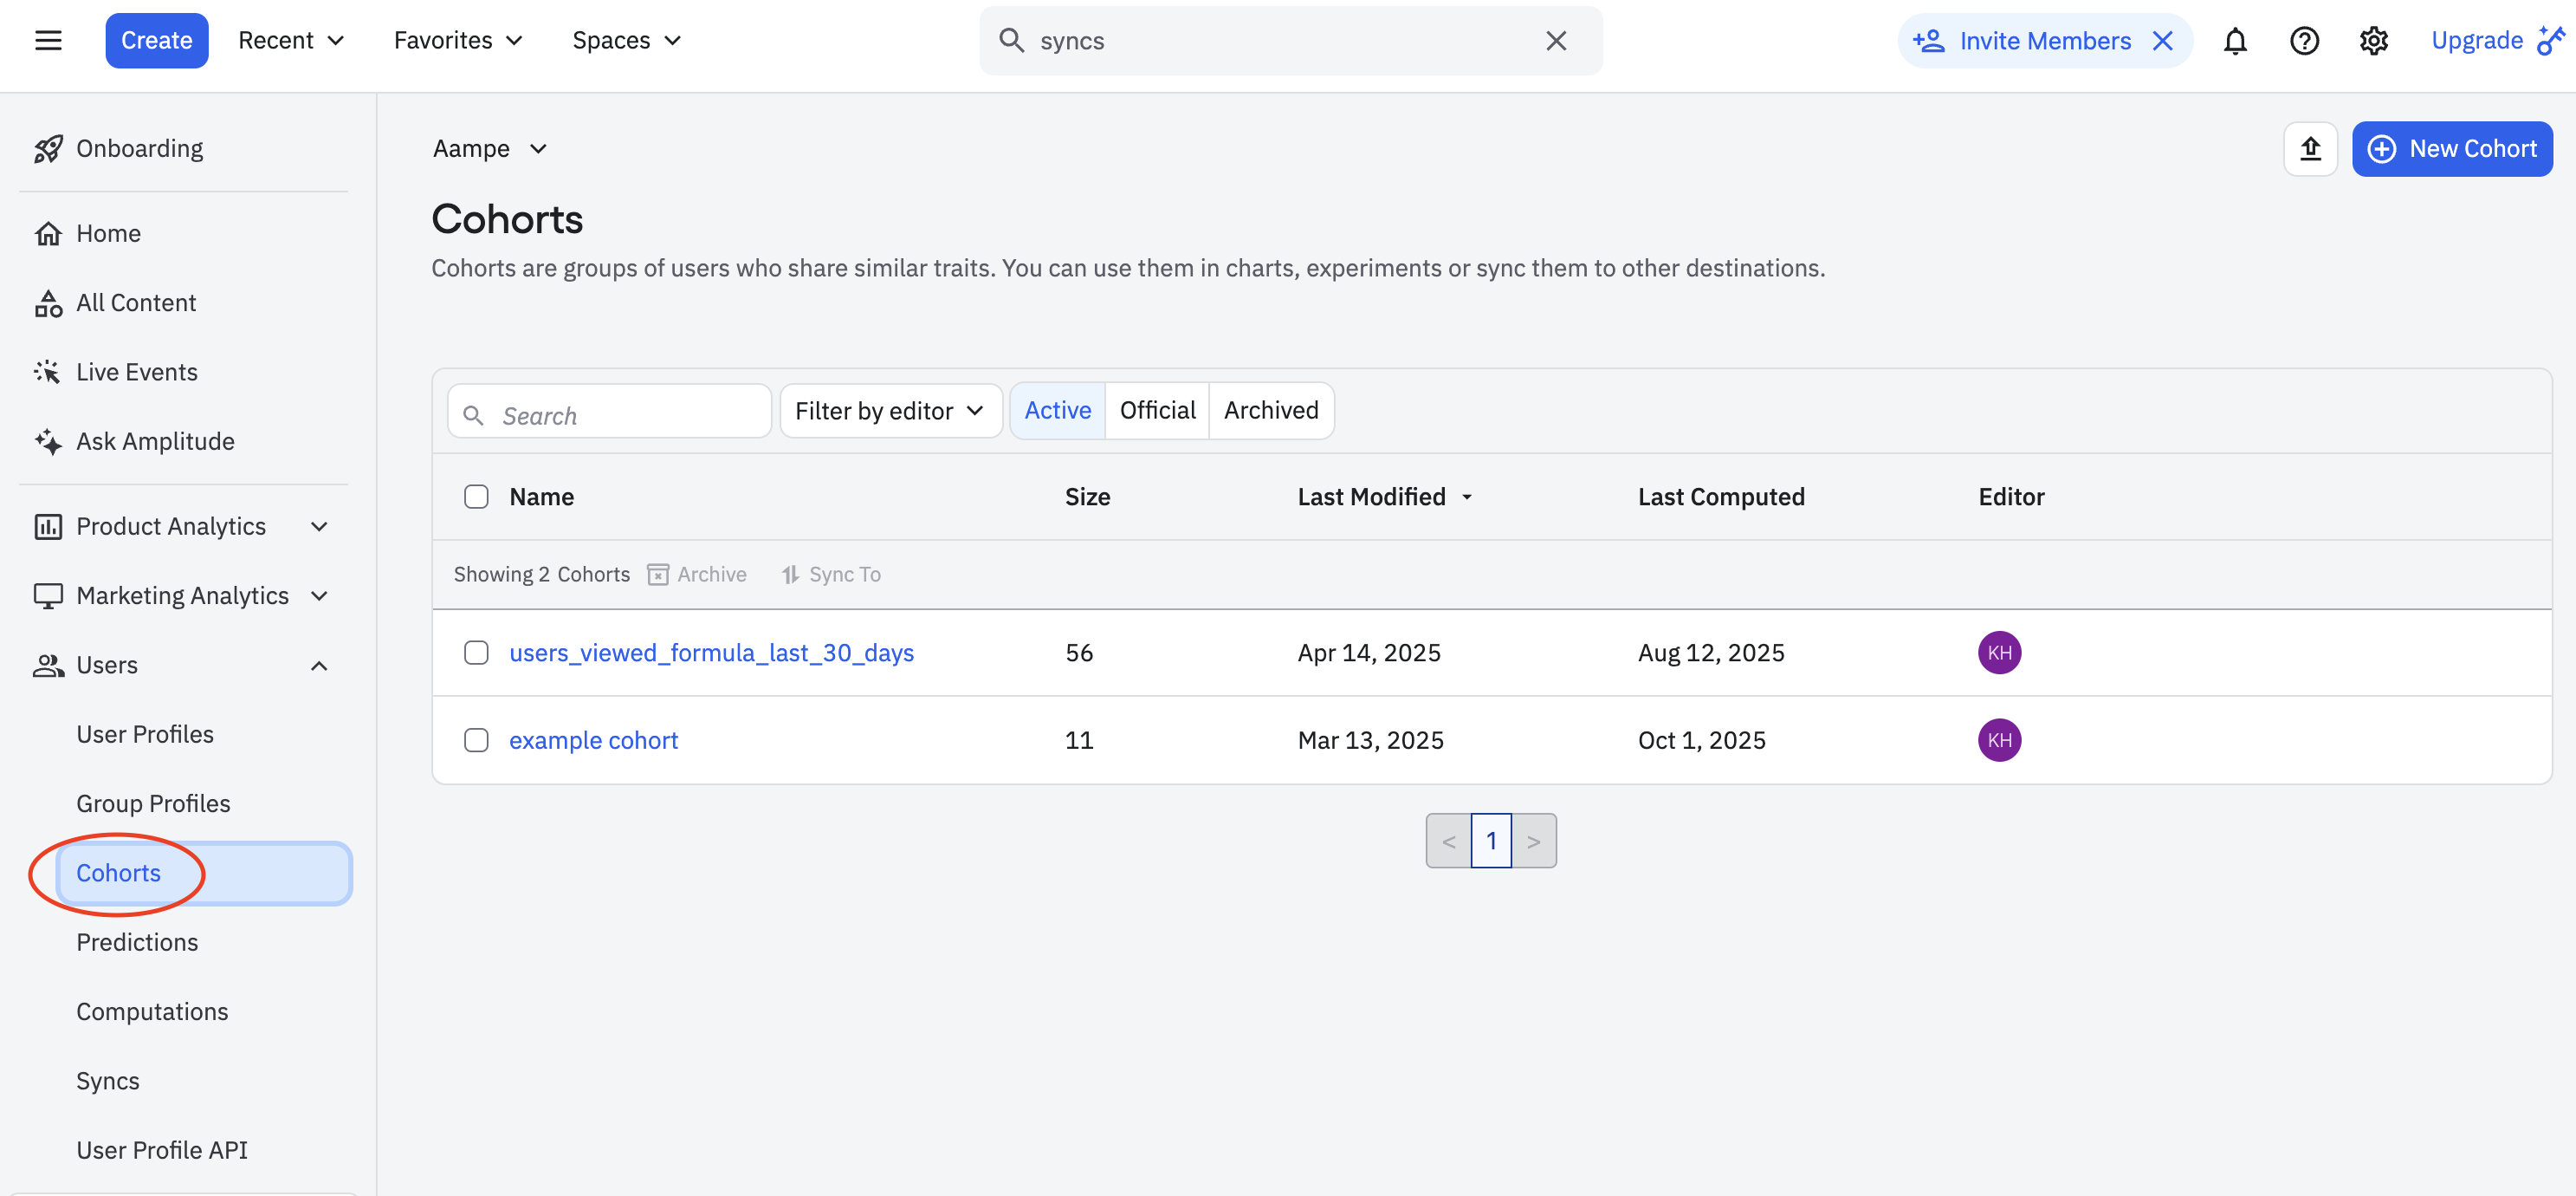The image size is (2576, 1196).
Task: Open the hamburger navigation menu
Action: [x=48, y=40]
